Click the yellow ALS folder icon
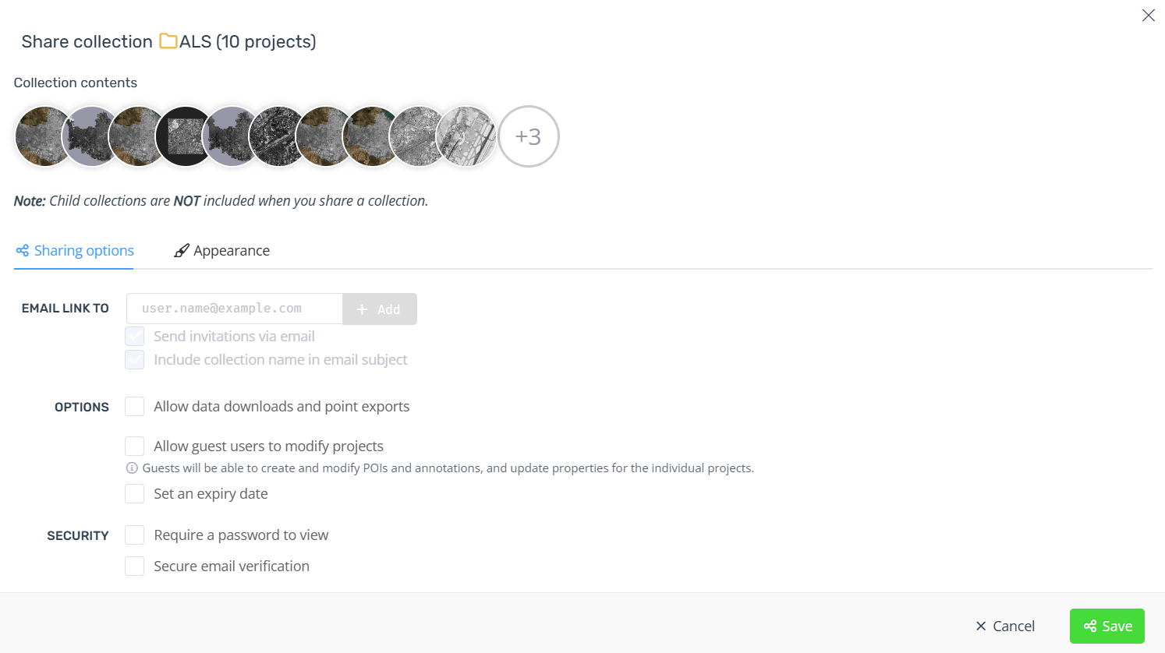 [x=168, y=41]
